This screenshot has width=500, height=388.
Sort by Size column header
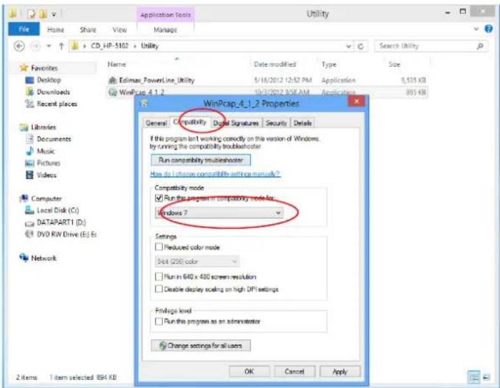394,64
